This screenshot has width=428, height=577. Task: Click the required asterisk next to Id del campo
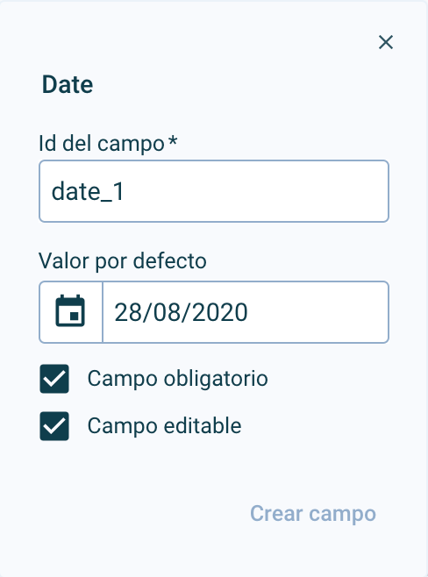pyautogui.click(x=173, y=142)
